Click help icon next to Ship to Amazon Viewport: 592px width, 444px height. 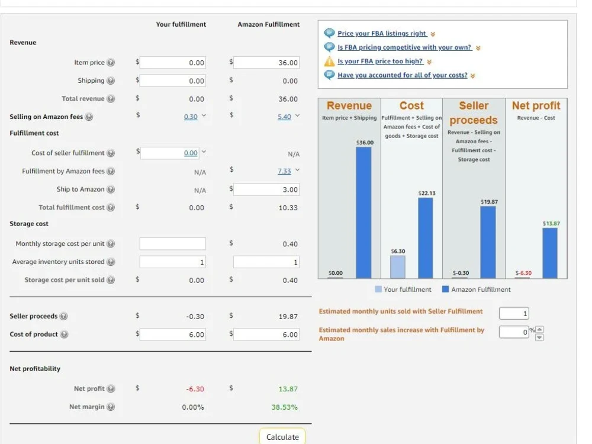coord(111,189)
